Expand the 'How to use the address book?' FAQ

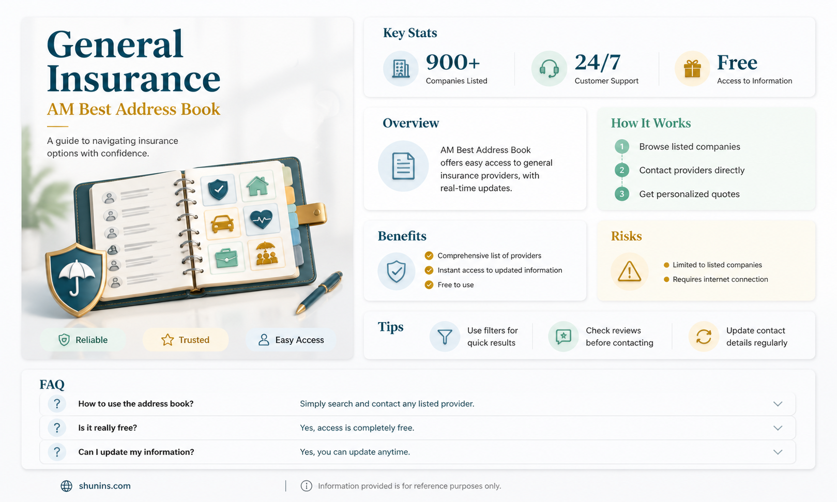(x=778, y=404)
